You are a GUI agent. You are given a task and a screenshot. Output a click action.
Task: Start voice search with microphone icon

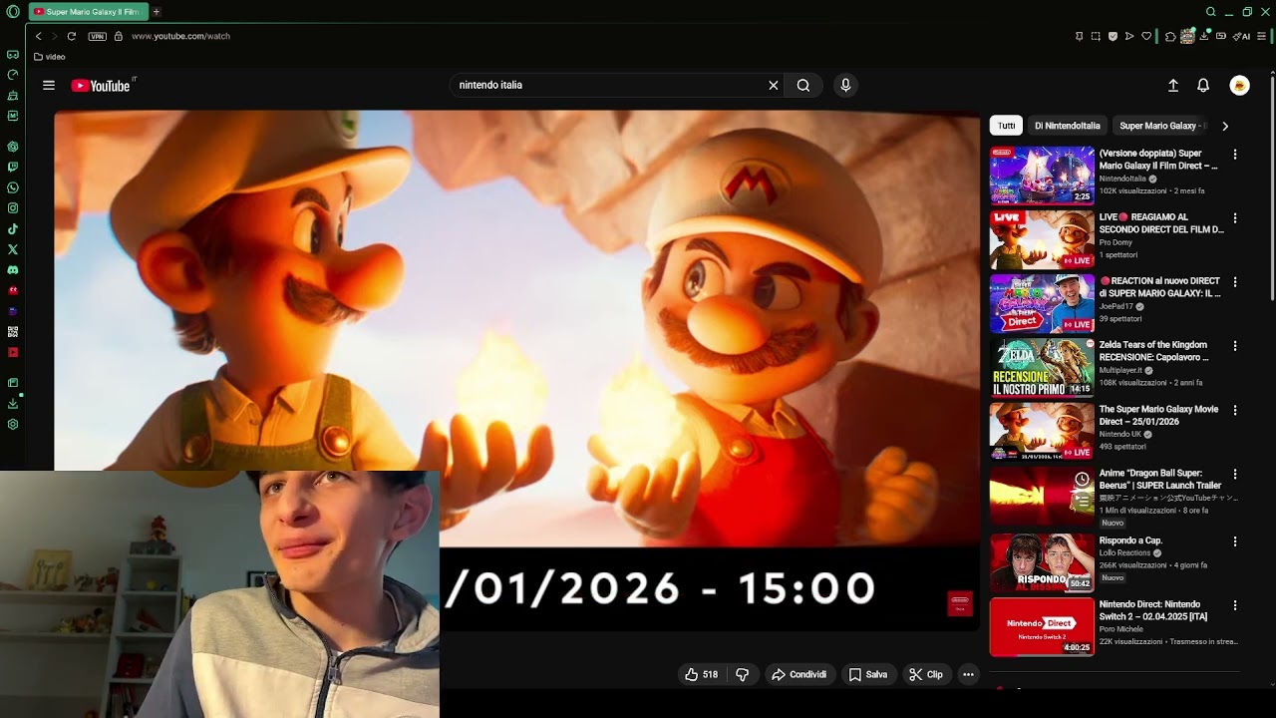click(x=845, y=86)
